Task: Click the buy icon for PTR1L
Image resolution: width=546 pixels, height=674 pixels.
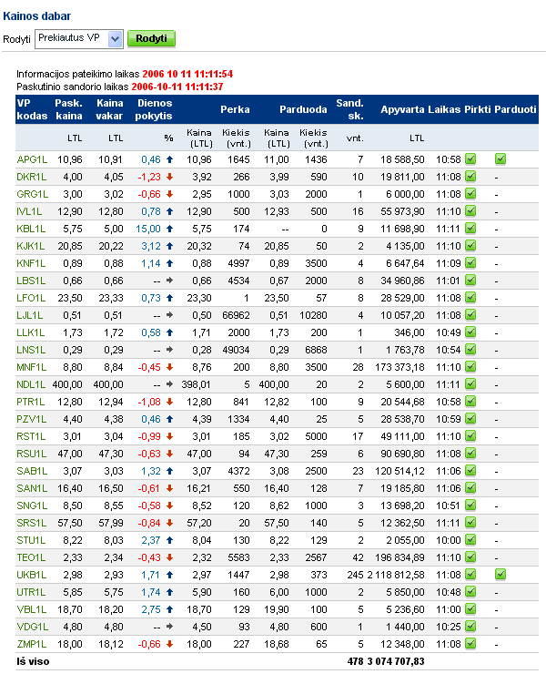Action: point(470,401)
